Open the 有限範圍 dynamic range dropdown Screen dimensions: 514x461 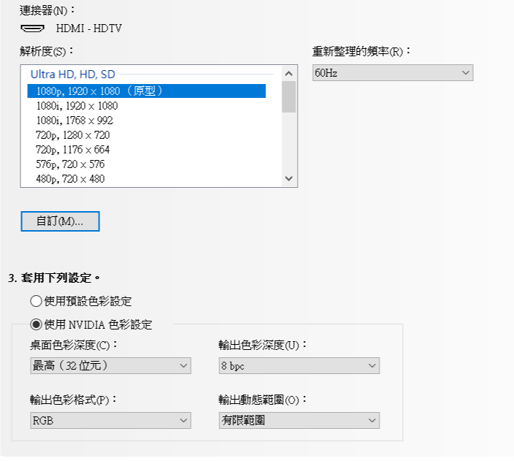point(299,420)
